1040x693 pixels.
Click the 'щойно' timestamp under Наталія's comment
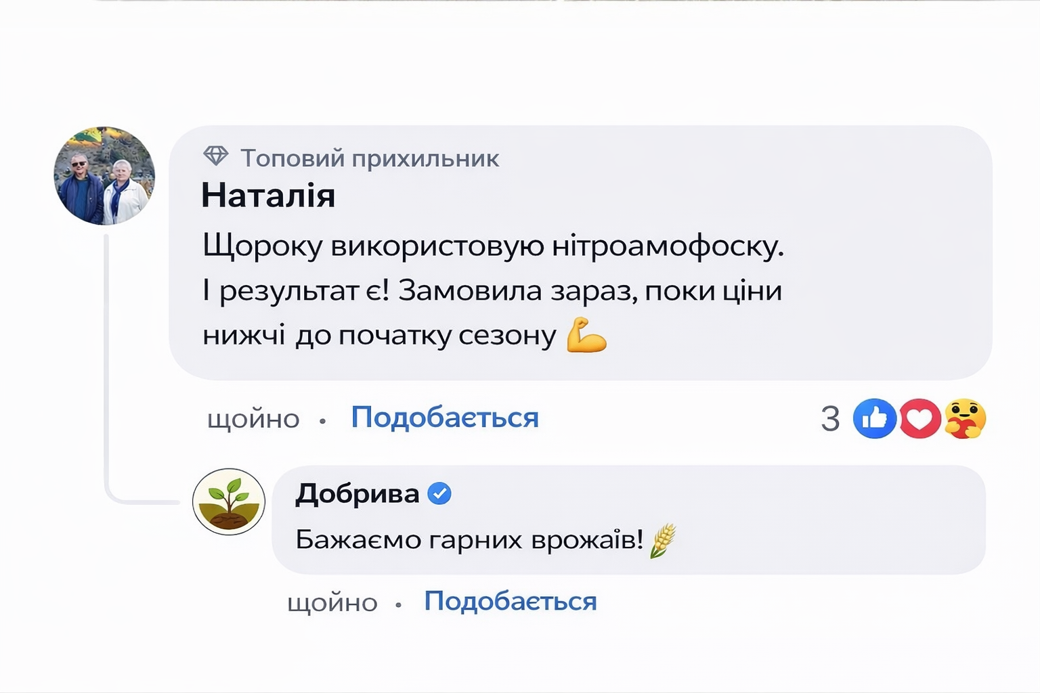[253, 419]
